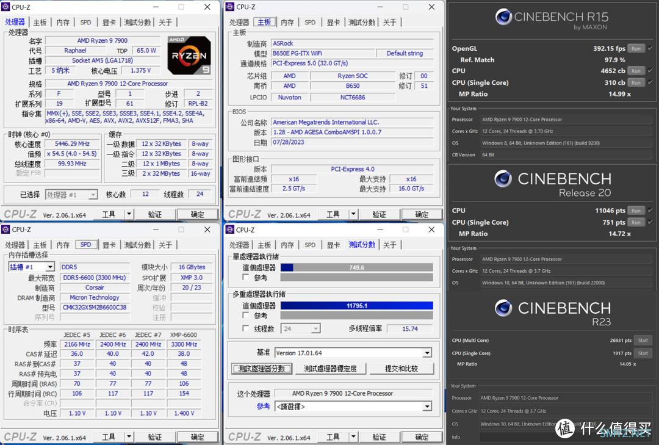
Task: Select 关于 tab in benchmark window
Action: click(x=389, y=245)
